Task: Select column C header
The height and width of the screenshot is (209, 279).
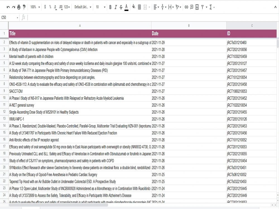Action: [252, 26]
